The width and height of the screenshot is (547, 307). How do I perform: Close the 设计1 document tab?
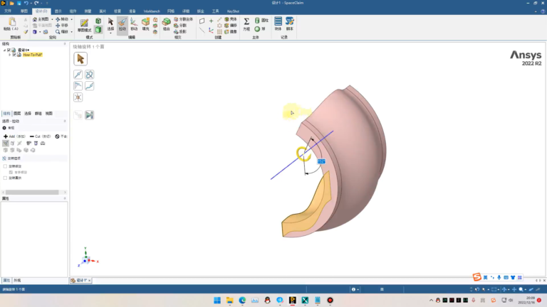click(90, 280)
